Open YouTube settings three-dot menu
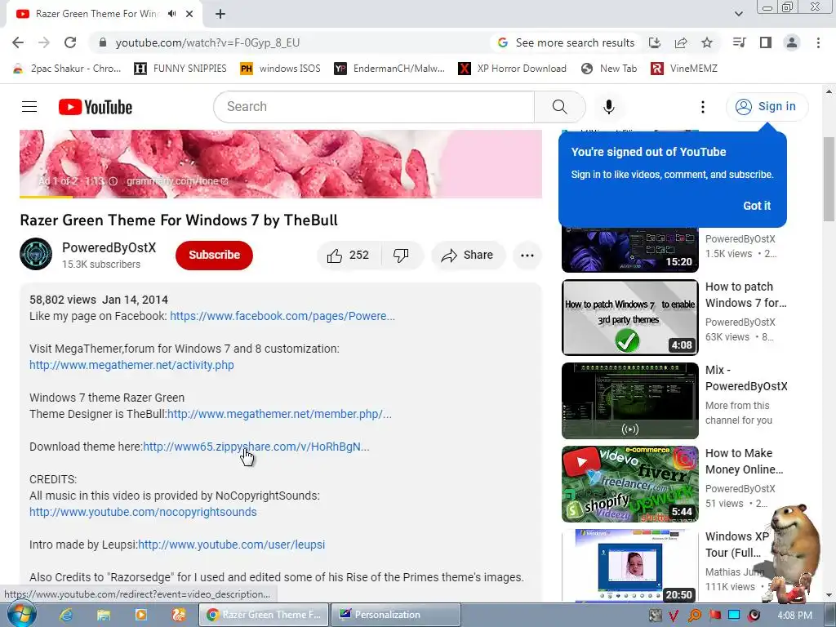The width and height of the screenshot is (836, 627). pyautogui.click(x=703, y=107)
